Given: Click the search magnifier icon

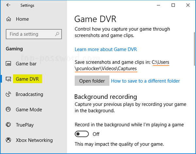Looking at the screenshot, I should tap(57, 34).
